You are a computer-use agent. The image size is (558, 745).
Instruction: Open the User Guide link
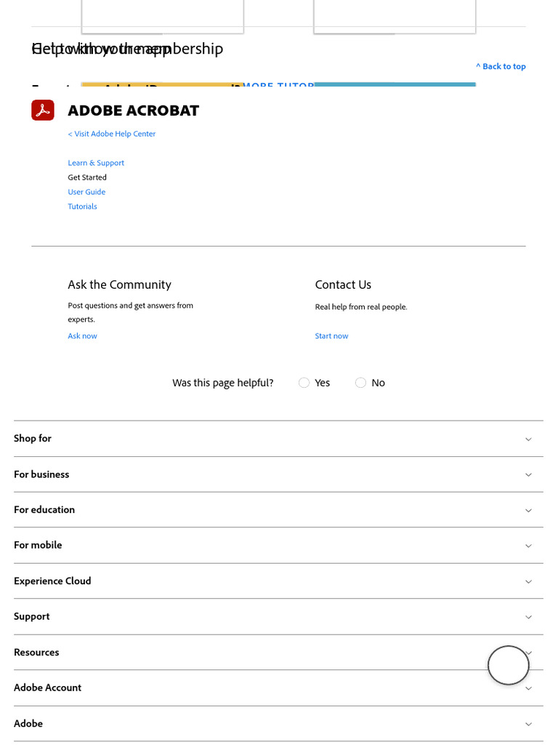86,192
